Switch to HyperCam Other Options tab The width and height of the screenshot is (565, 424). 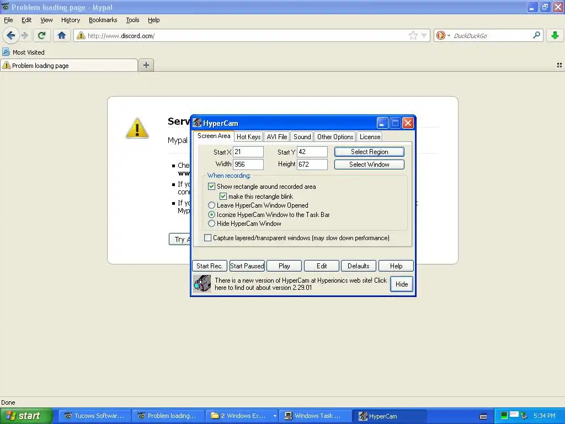click(335, 137)
